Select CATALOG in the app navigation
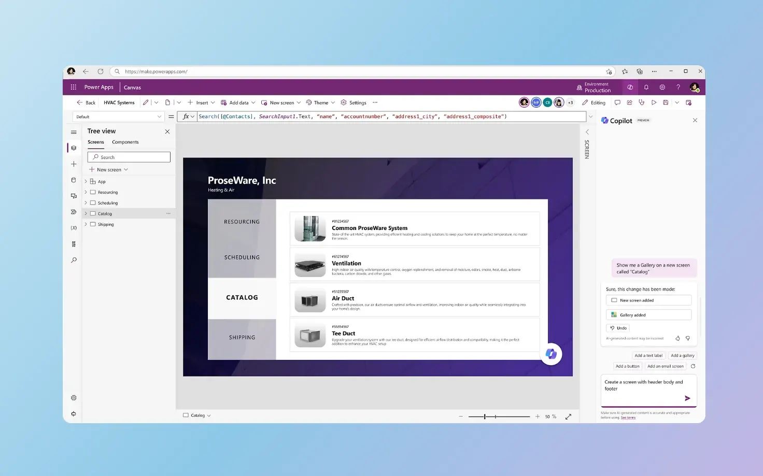 (x=242, y=298)
